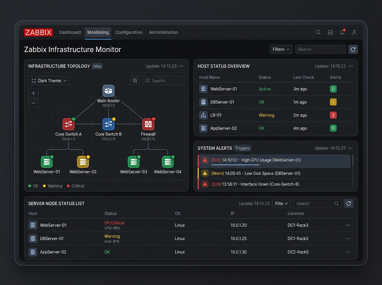Select the WebServer-02 map node
Image resolution: width=382 pixels, height=285 pixels.
click(x=83, y=162)
